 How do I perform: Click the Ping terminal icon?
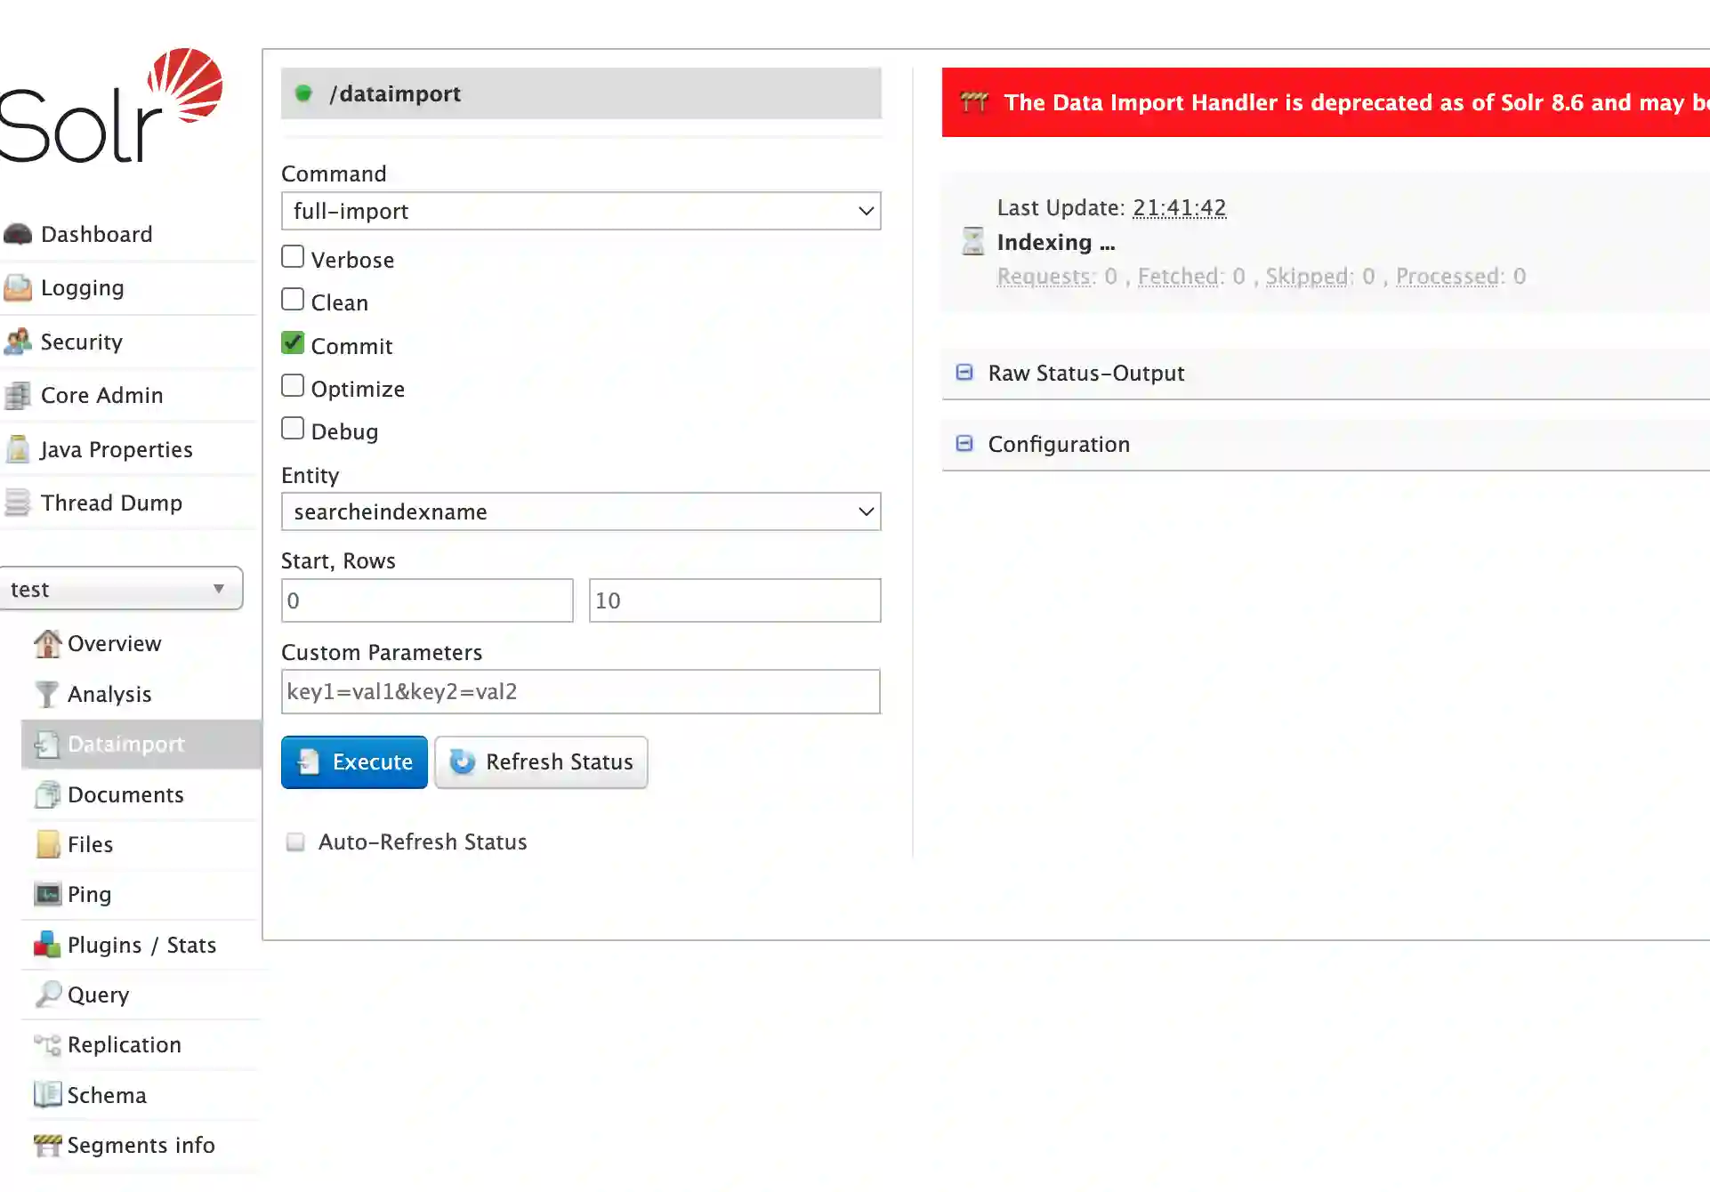pos(47,894)
